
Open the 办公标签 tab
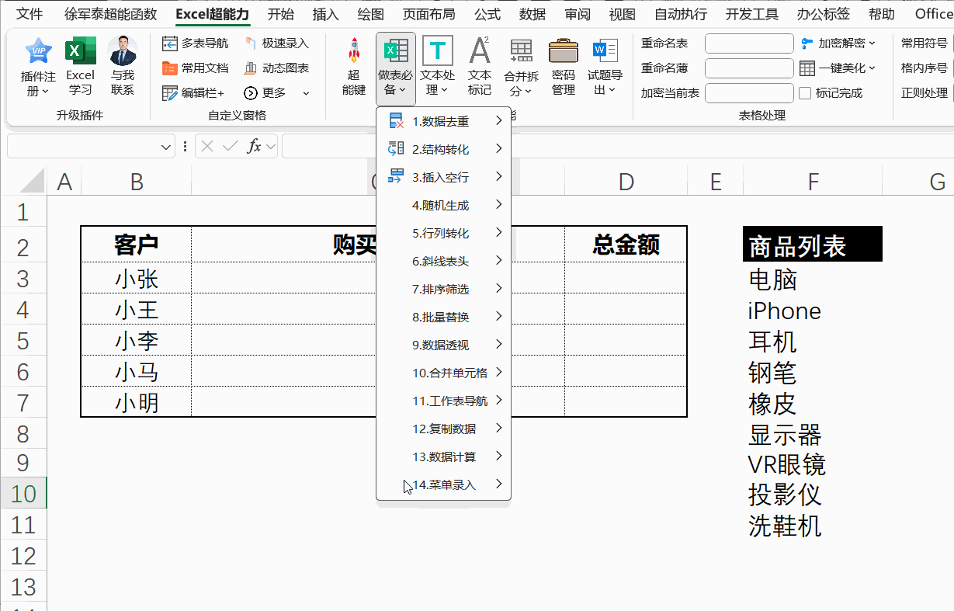[x=823, y=14]
